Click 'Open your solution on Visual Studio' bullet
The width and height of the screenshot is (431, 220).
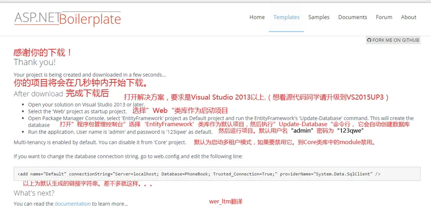[x=86, y=105]
